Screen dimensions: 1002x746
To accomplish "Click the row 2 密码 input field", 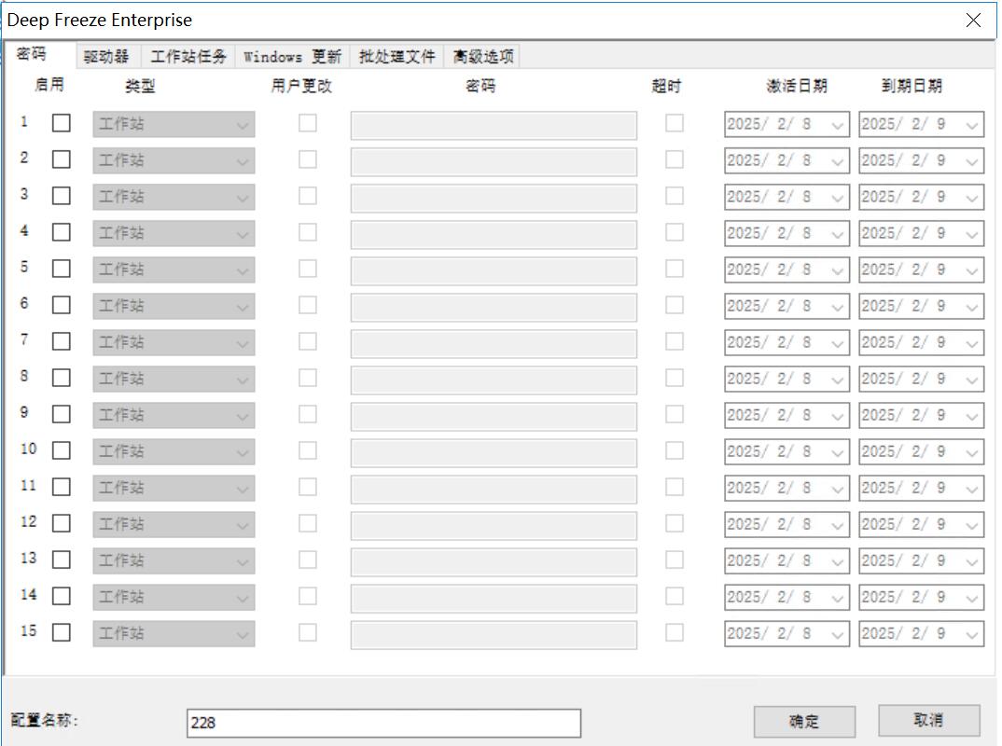I will tap(494, 161).
